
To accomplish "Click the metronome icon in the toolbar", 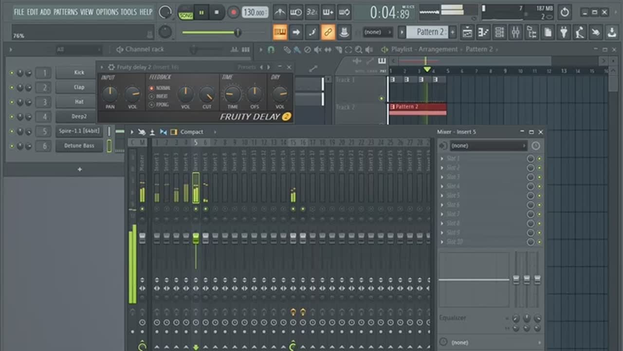I will (280, 12).
